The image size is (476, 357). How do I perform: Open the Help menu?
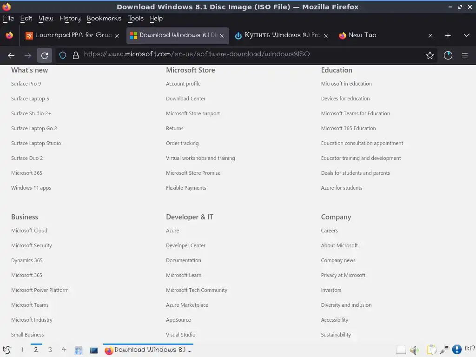coord(156,19)
